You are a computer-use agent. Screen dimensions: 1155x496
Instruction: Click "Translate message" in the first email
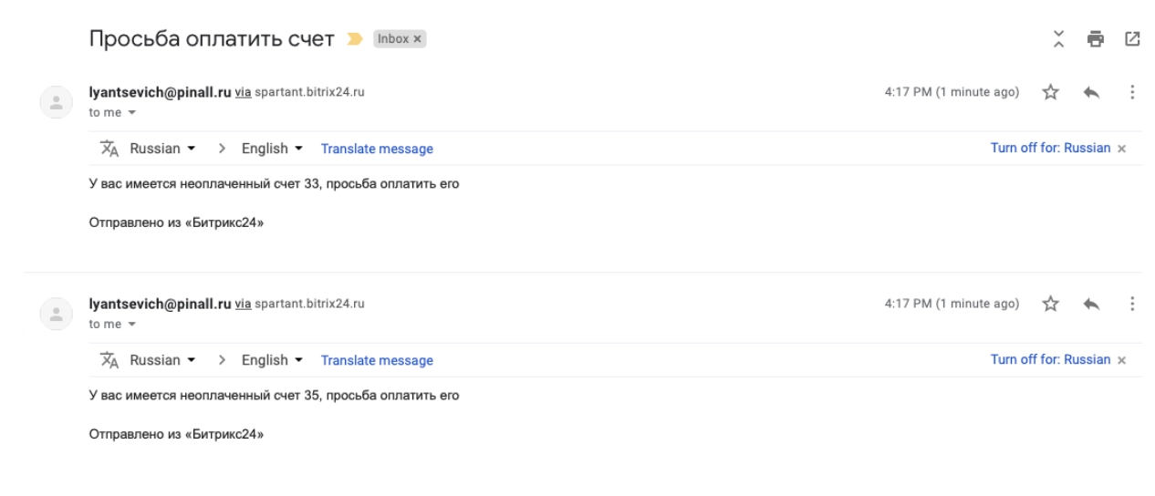(377, 149)
